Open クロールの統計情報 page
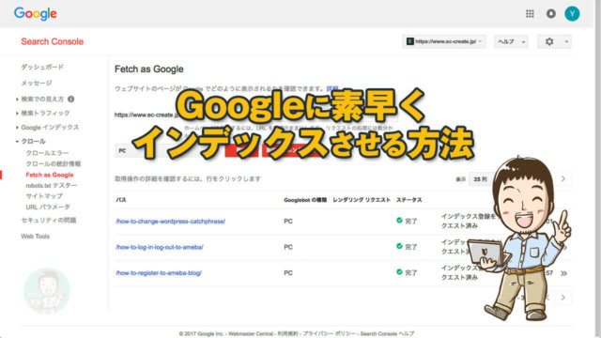The height and width of the screenshot is (338, 601). tap(54, 164)
